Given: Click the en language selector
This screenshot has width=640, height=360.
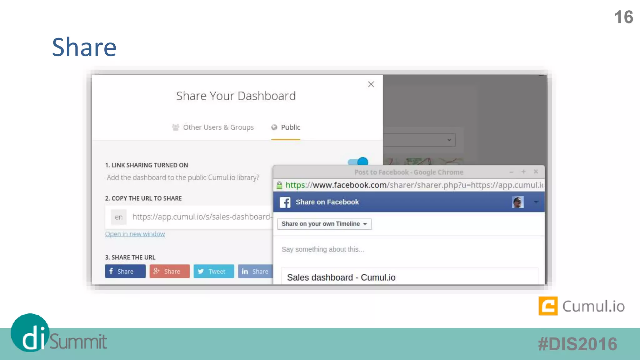Looking at the screenshot, I should (119, 217).
